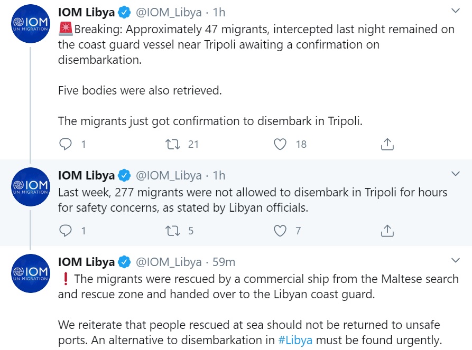Image resolution: width=472 pixels, height=350 pixels.
Task: Open the IOM avatar on the first tweet
Action: tap(31, 24)
